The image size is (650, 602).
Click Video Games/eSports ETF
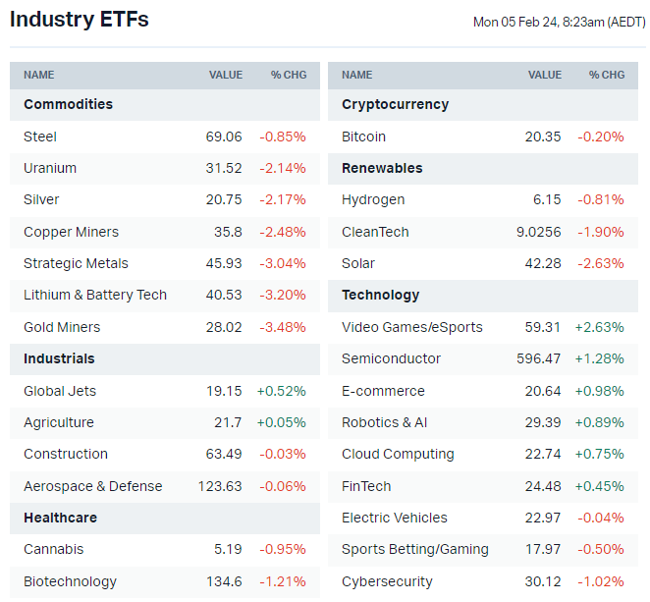(x=412, y=327)
